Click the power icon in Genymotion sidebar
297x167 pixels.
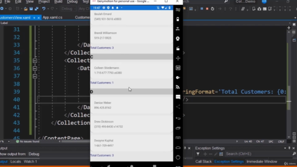pos(178,157)
